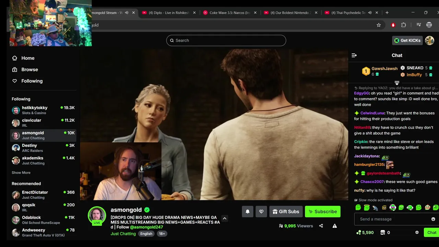Collapse the chat panel with arrow icon
The height and width of the screenshot is (247, 439).
[x=354, y=55]
